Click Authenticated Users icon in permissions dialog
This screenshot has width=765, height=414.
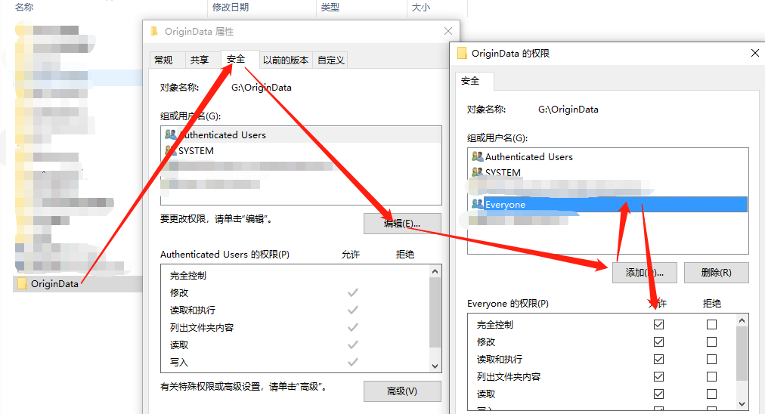(477, 156)
